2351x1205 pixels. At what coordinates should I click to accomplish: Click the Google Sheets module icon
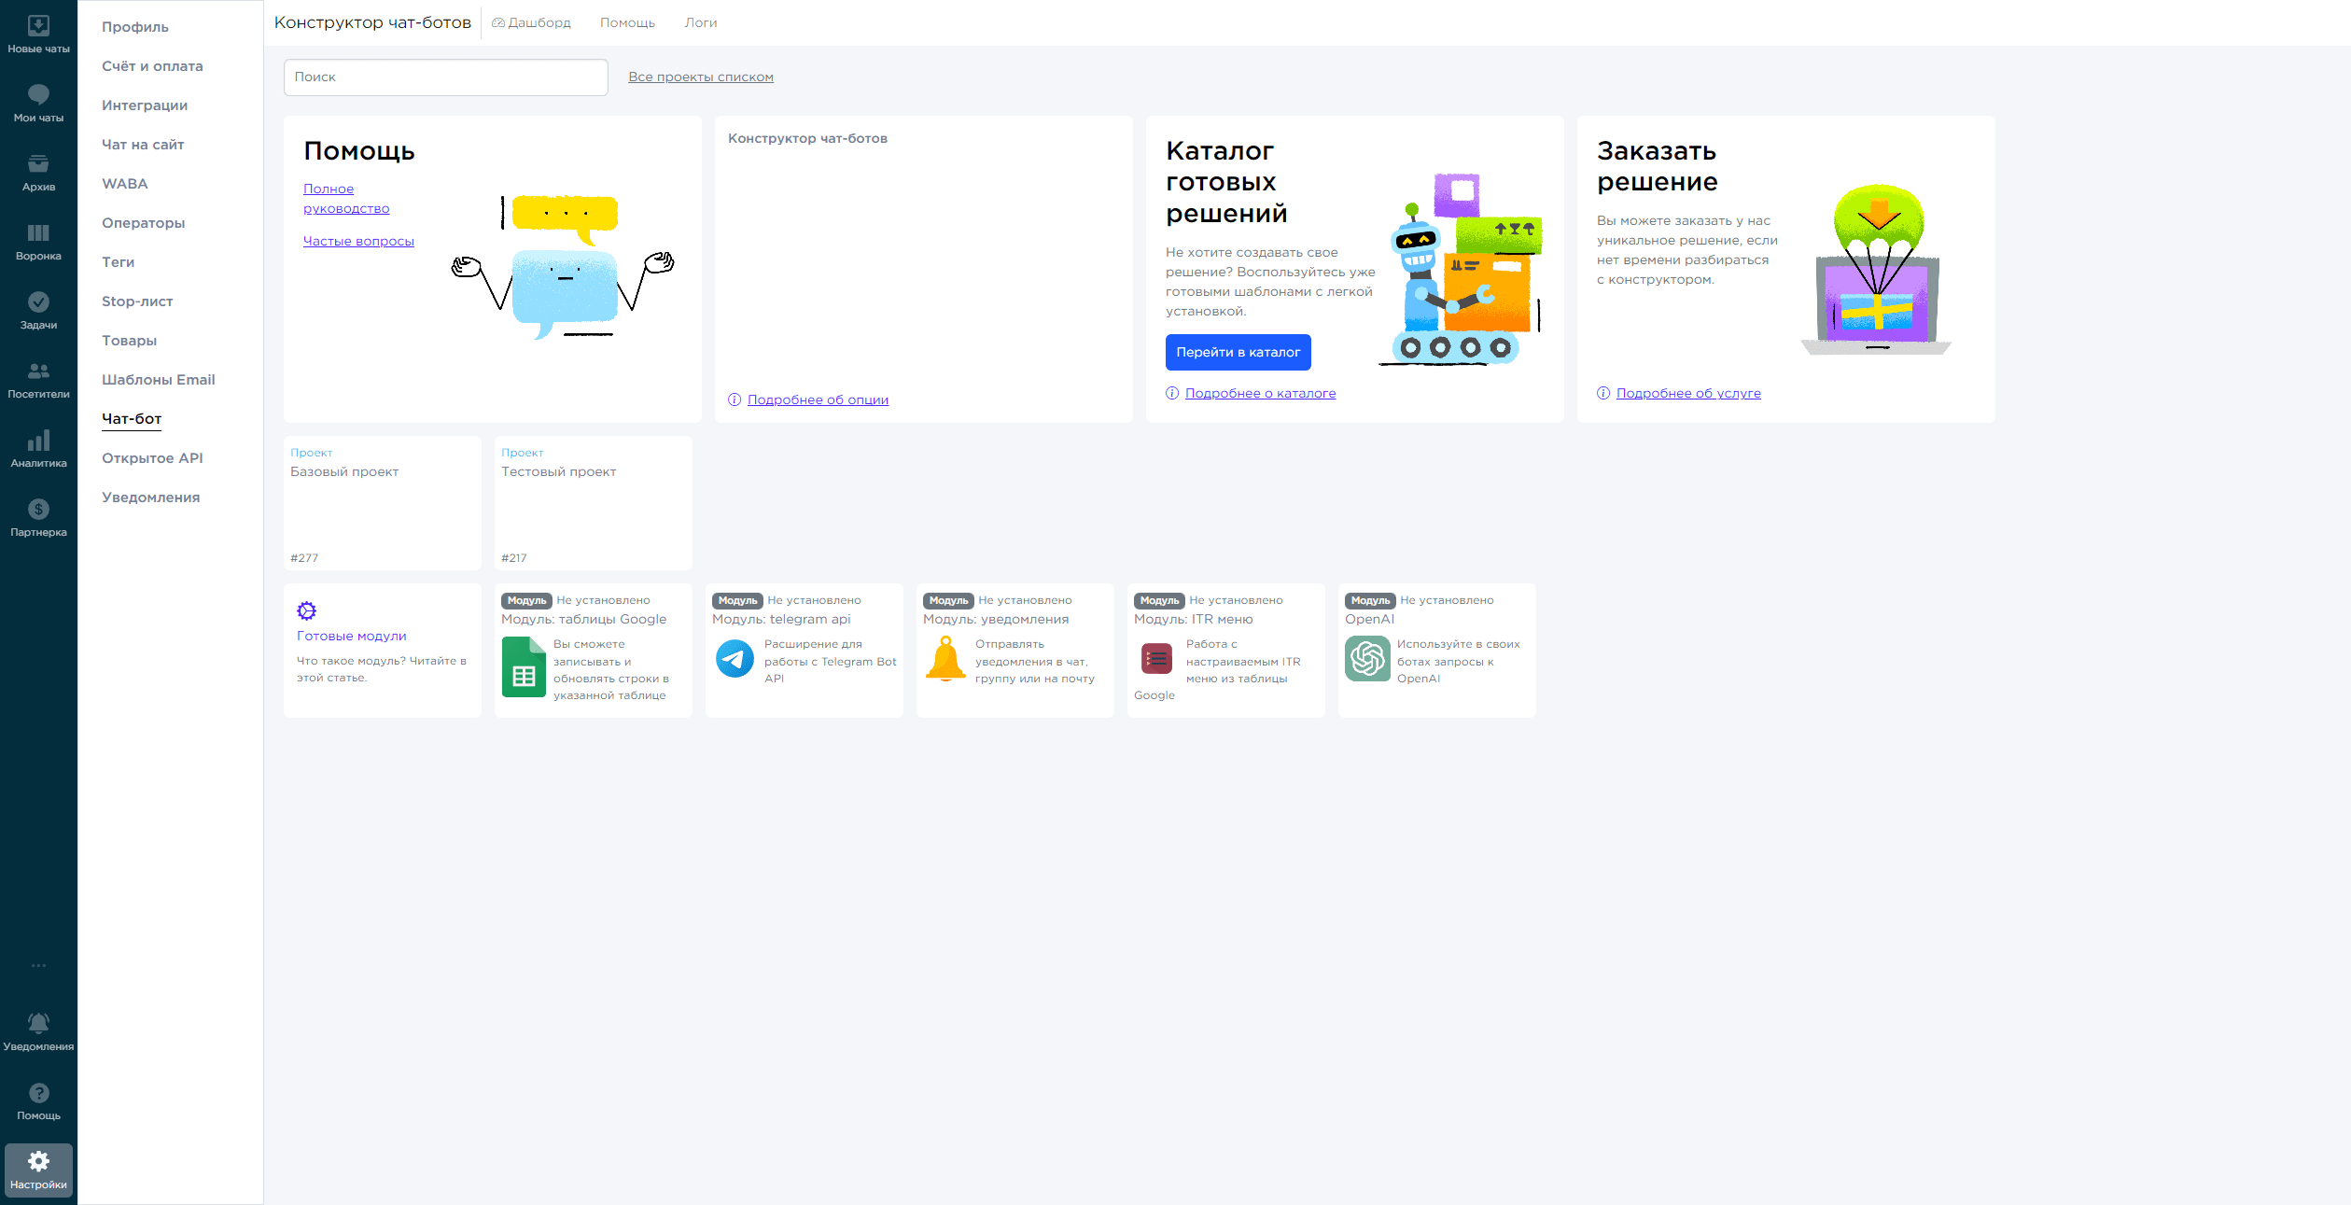pyautogui.click(x=524, y=666)
